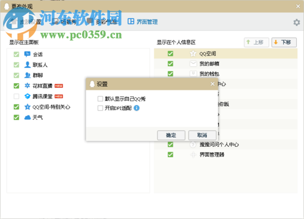Check the 腾讯课堂 checkbox
Image resolution: width=304 pixels, height=219 pixels.
coord(16,96)
